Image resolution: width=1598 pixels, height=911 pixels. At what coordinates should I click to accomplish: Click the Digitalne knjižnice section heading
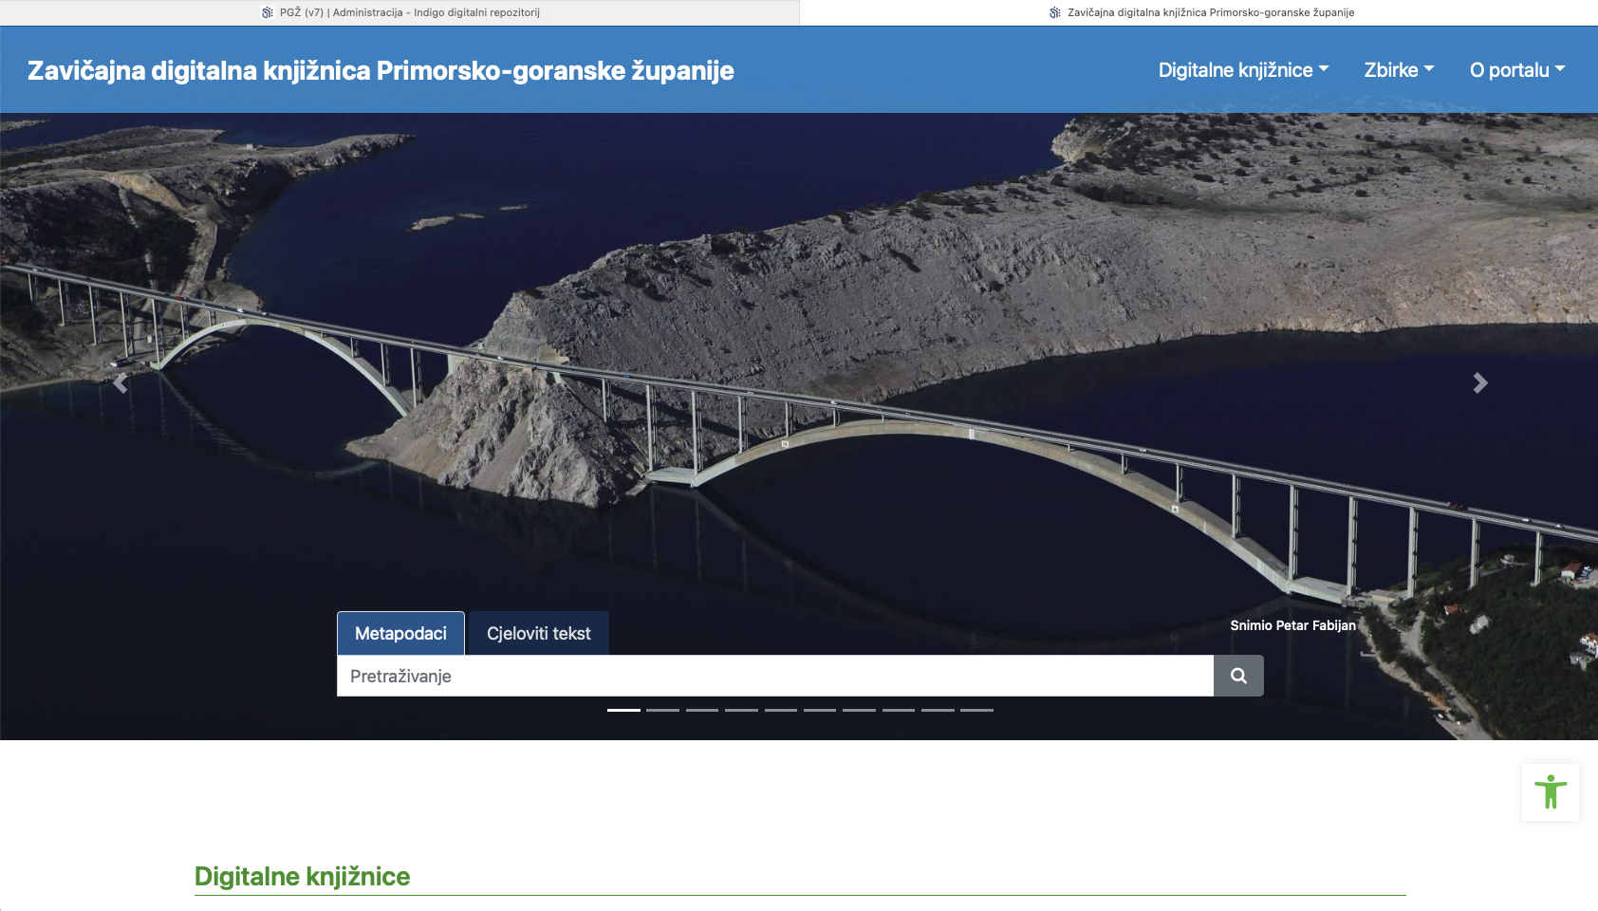point(301,876)
